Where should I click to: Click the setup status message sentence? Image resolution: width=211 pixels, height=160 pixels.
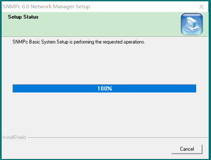tap(79, 42)
